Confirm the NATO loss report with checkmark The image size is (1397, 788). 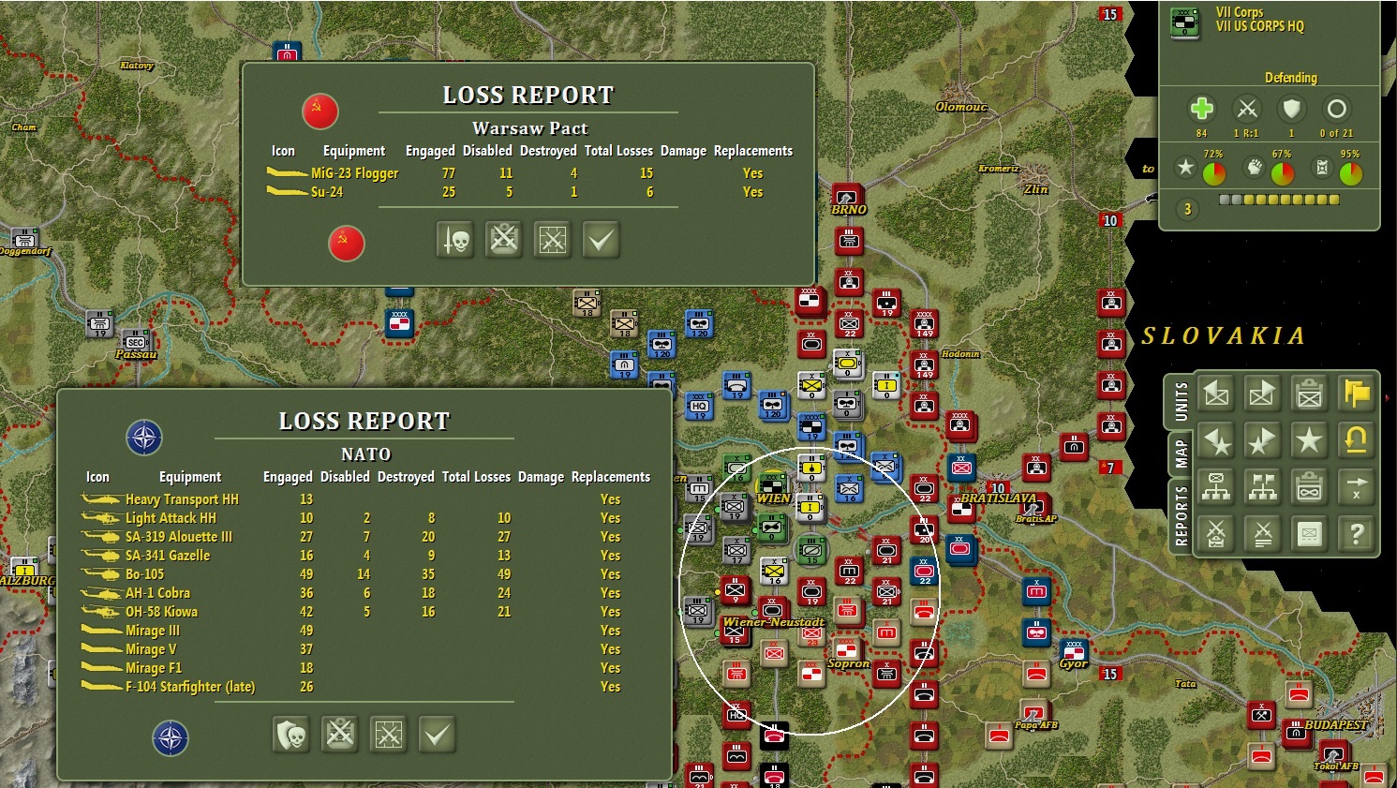(x=437, y=735)
